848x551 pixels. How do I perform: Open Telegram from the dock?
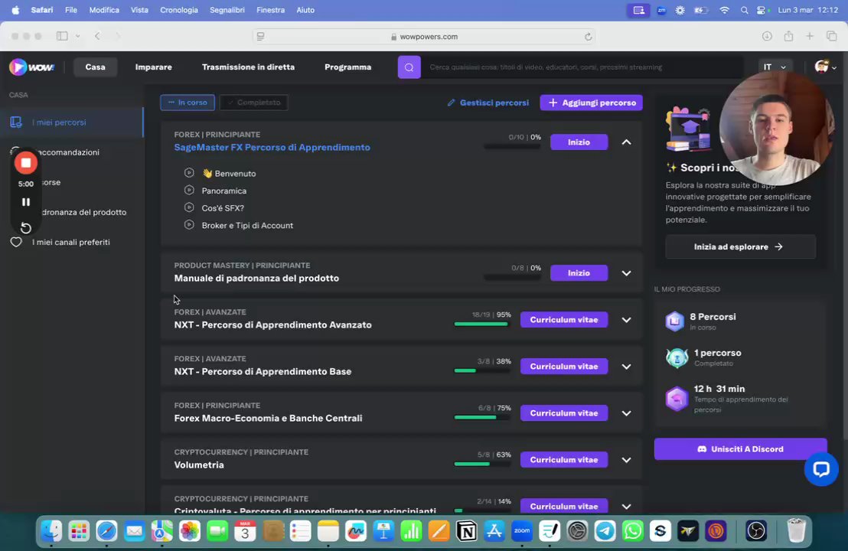(x=605, y=531)
